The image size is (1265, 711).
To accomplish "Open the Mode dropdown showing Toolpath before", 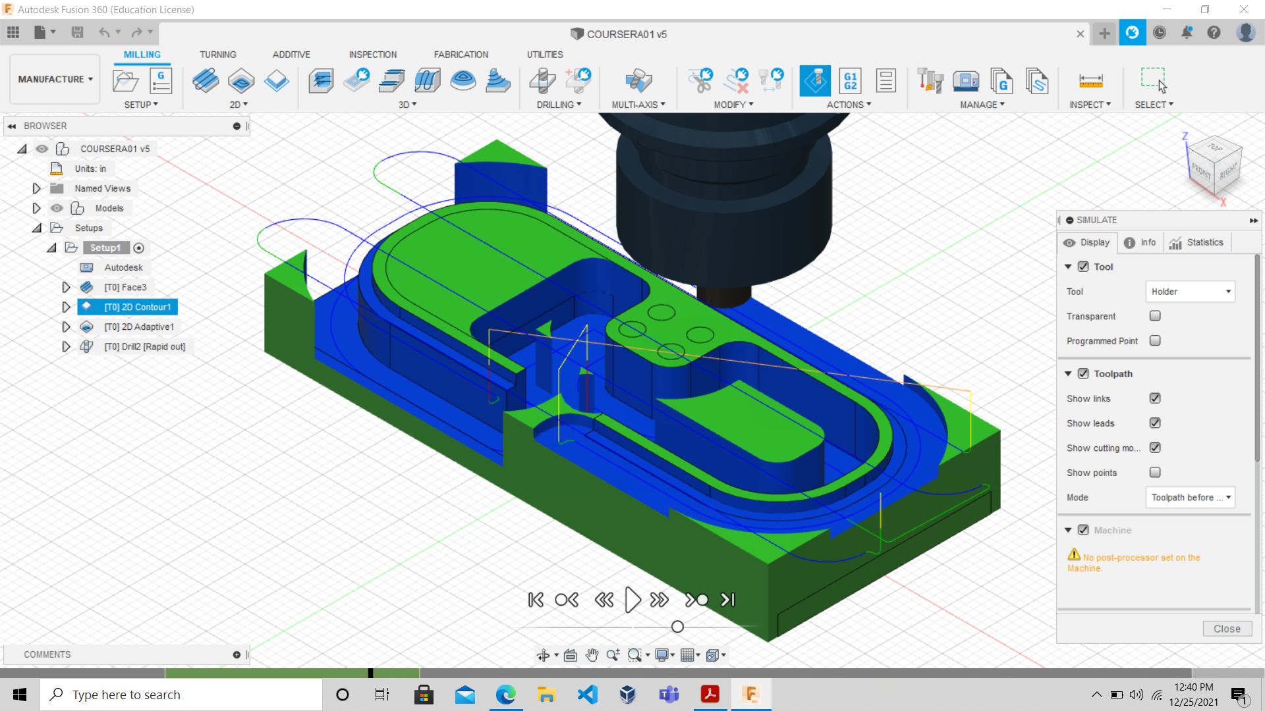I will (x=1190, y=498).
